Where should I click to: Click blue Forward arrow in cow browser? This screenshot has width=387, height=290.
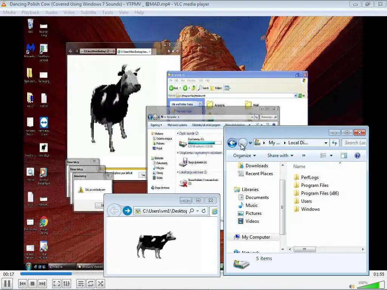click(x=127, y=211)
